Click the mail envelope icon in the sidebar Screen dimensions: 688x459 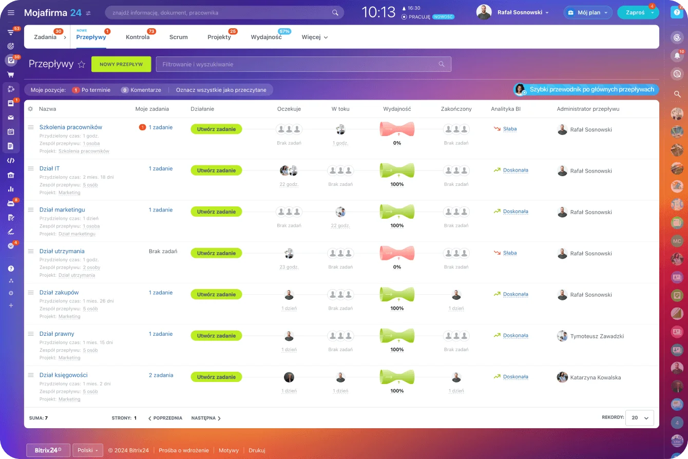click(x=11, y=118)
